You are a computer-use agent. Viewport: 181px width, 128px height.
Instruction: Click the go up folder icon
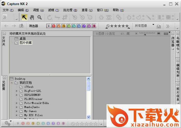[x=21, y=26]
